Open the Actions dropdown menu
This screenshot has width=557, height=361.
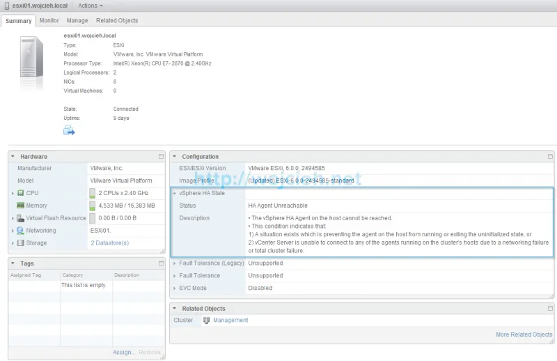point(91,6)
